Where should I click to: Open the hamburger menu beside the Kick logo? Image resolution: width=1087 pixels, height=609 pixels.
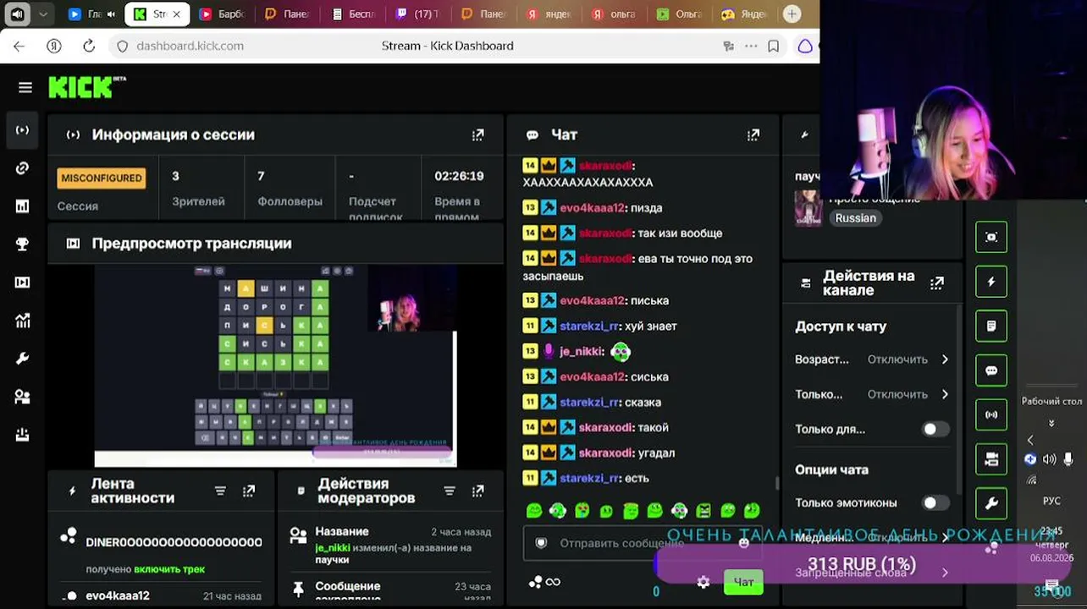point(25,87)
